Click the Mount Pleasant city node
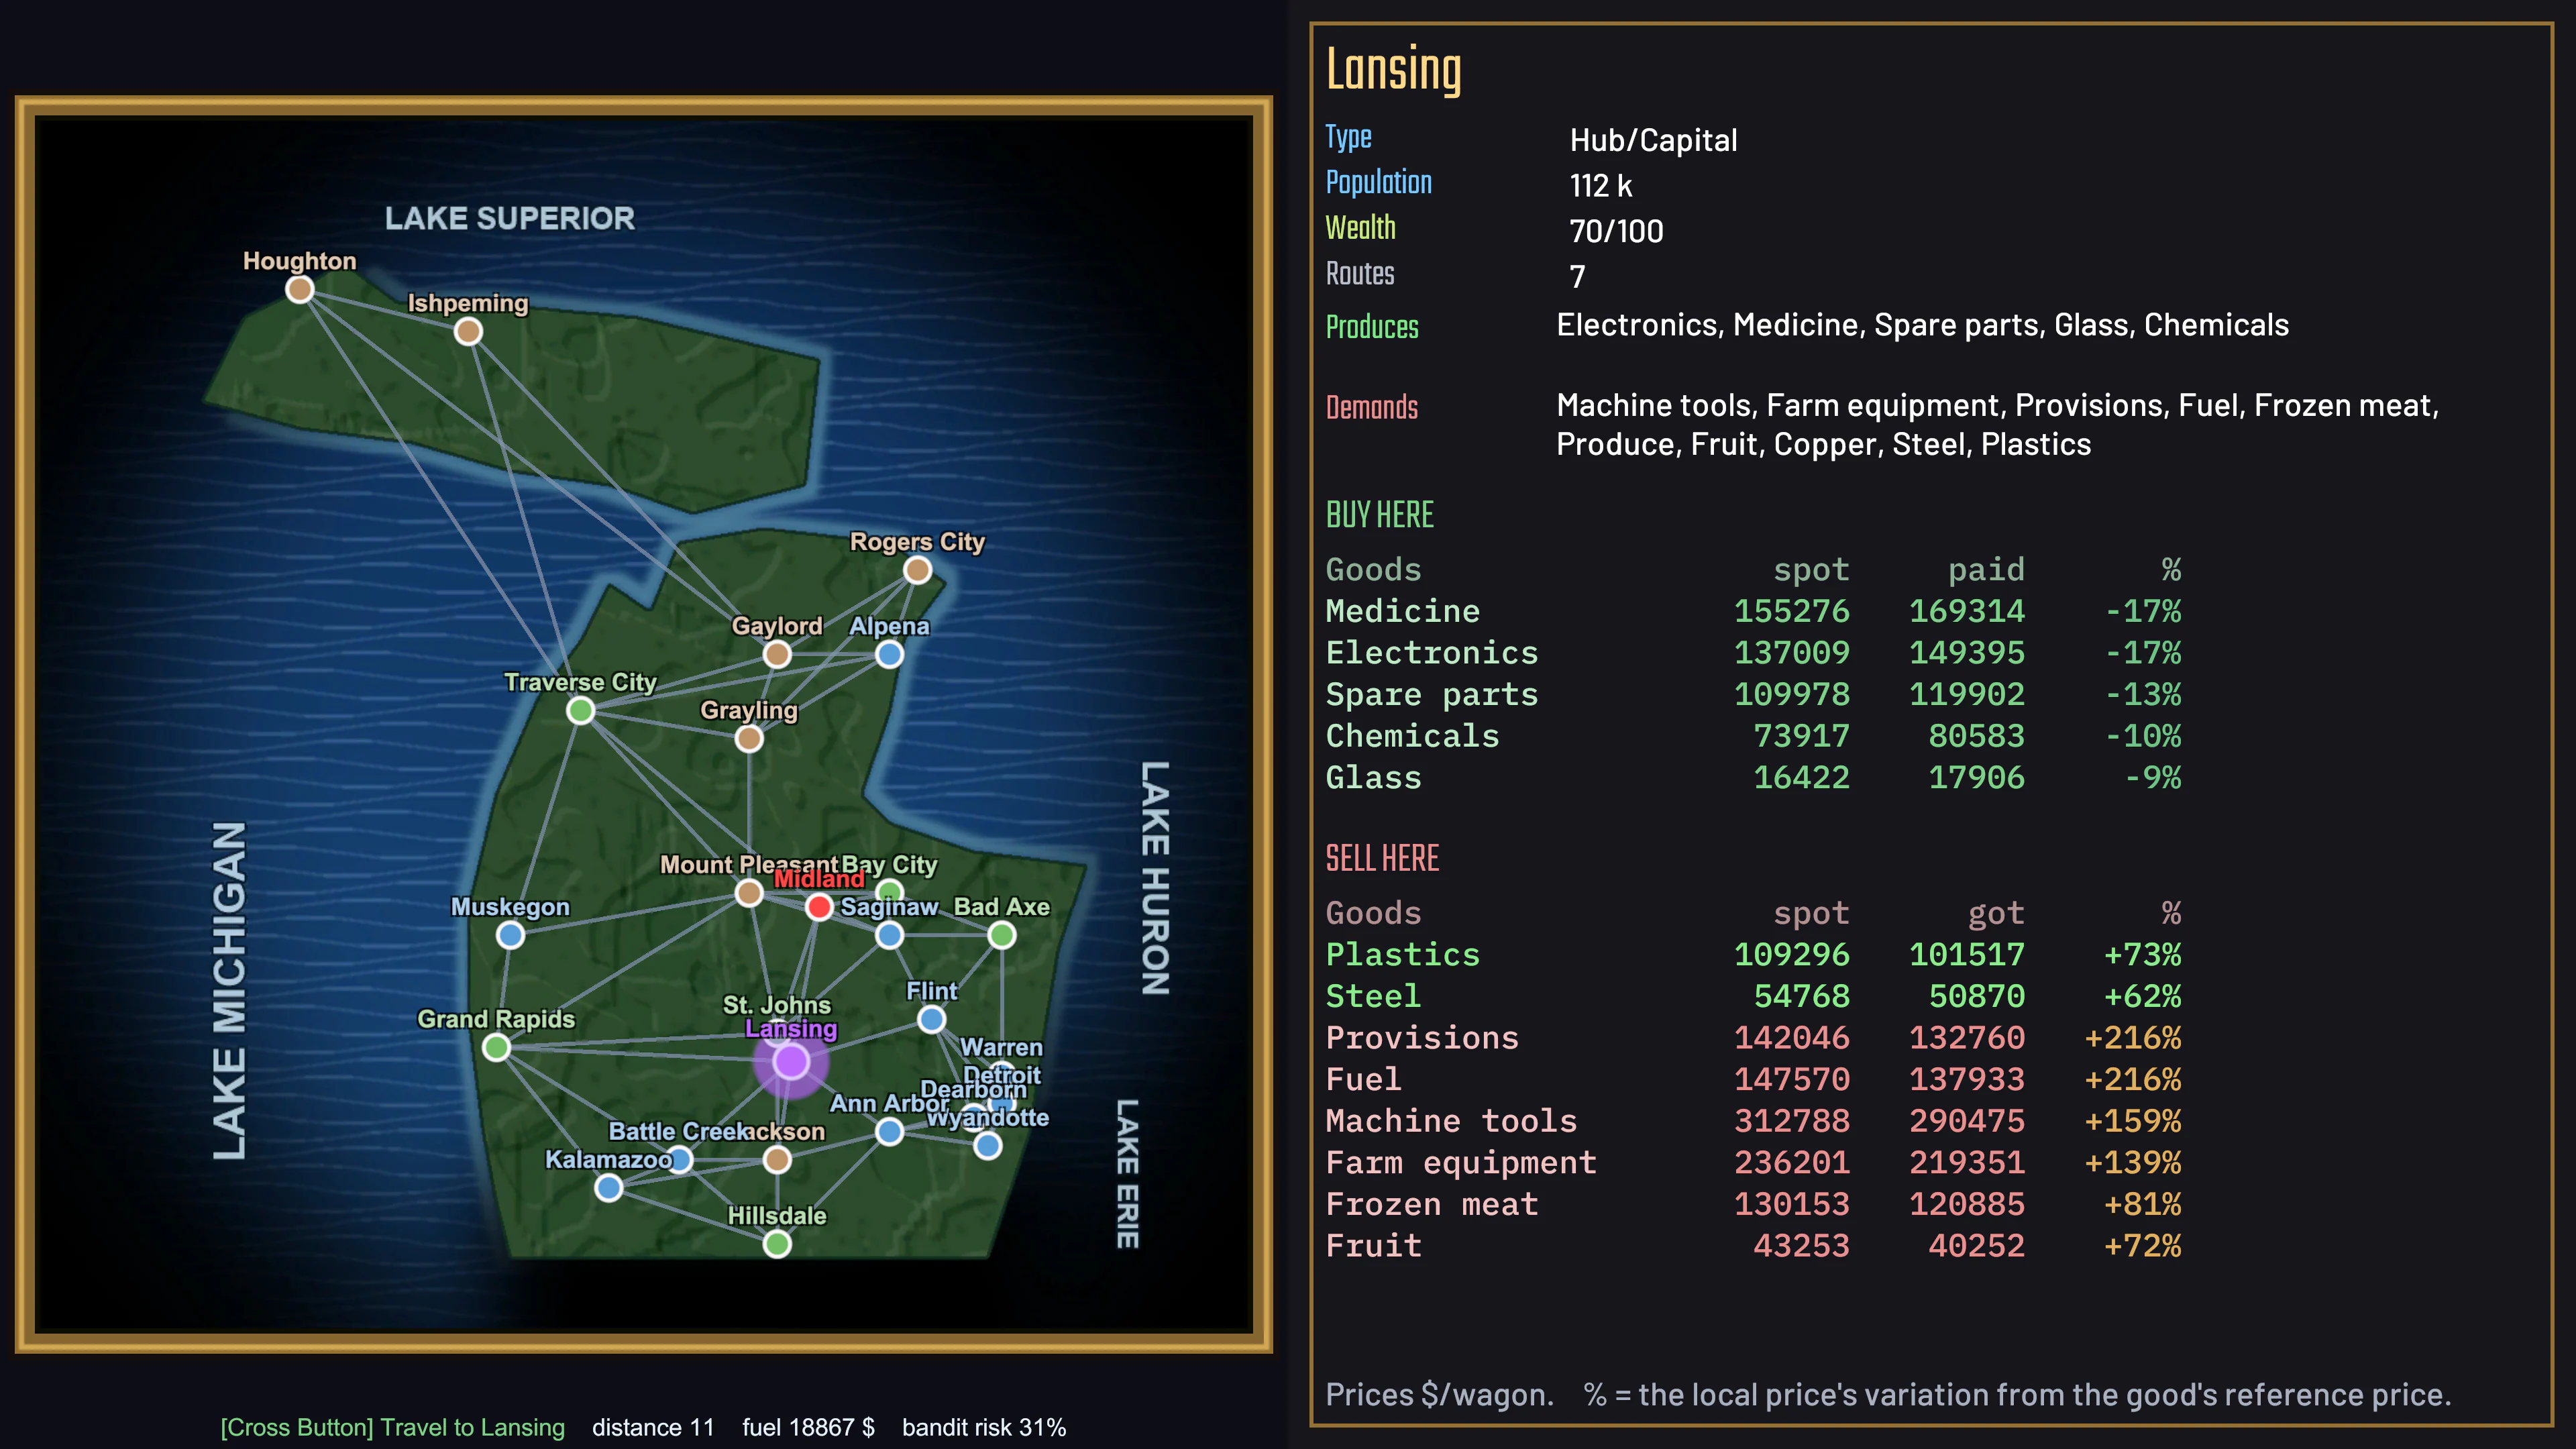 point(749,893)
